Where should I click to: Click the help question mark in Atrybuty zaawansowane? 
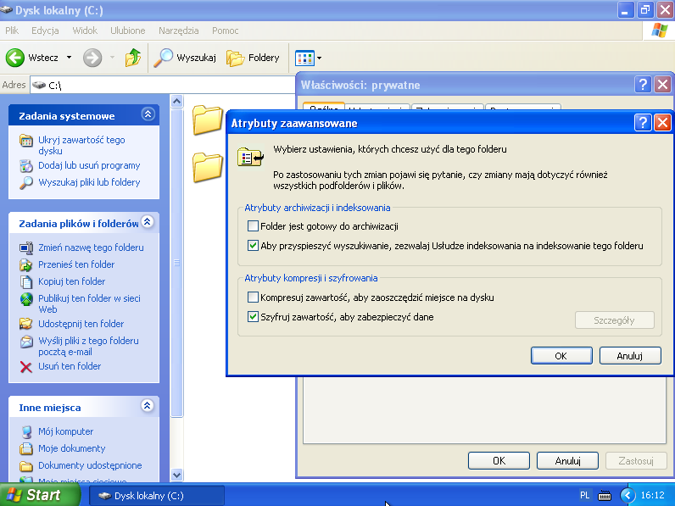click(x=643, y=123)
